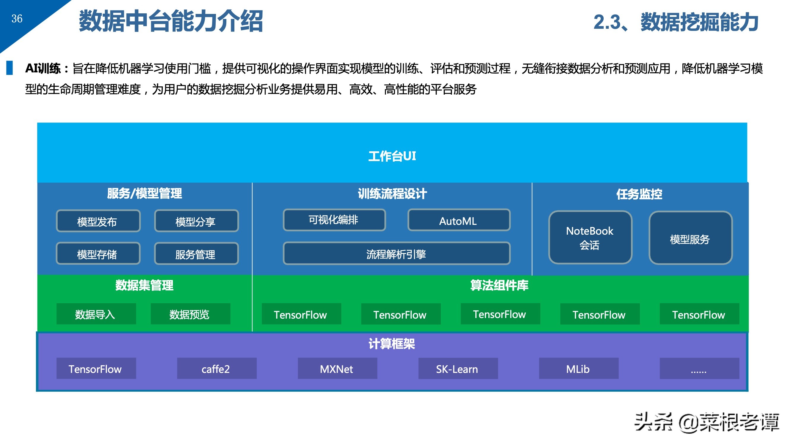Click the SK-Learn framework box
Screen dimensions: 792x445
coord(458,368)
